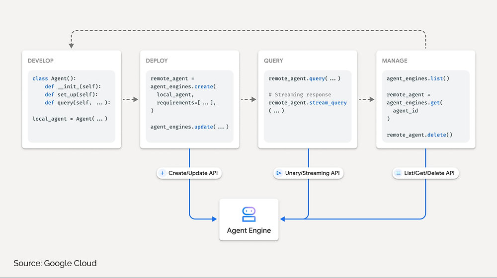This screenshot has height=278, width=497.
Task: Click the 'agent_engines.create(' line
Action: pyautogui.click(x=183, y=86)
